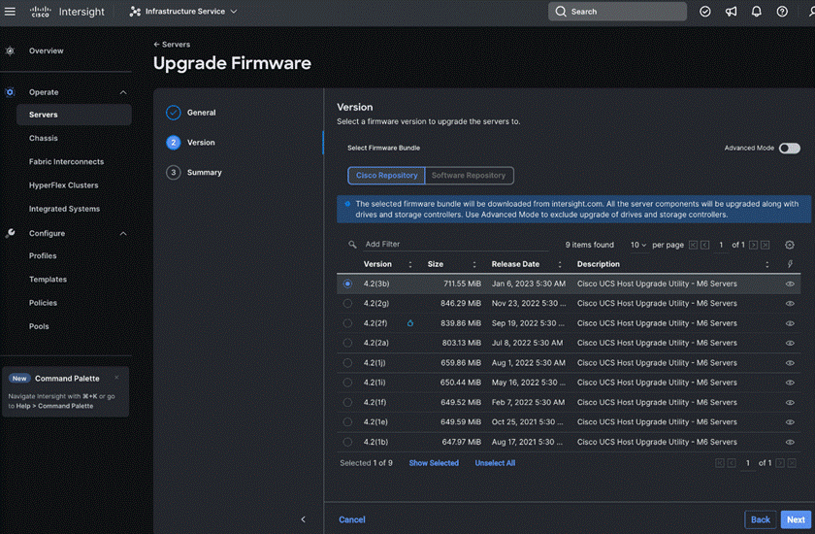This screenshot has width=815, height=534.
Task: Click the Overview sidebar icon
Action: 10,50
